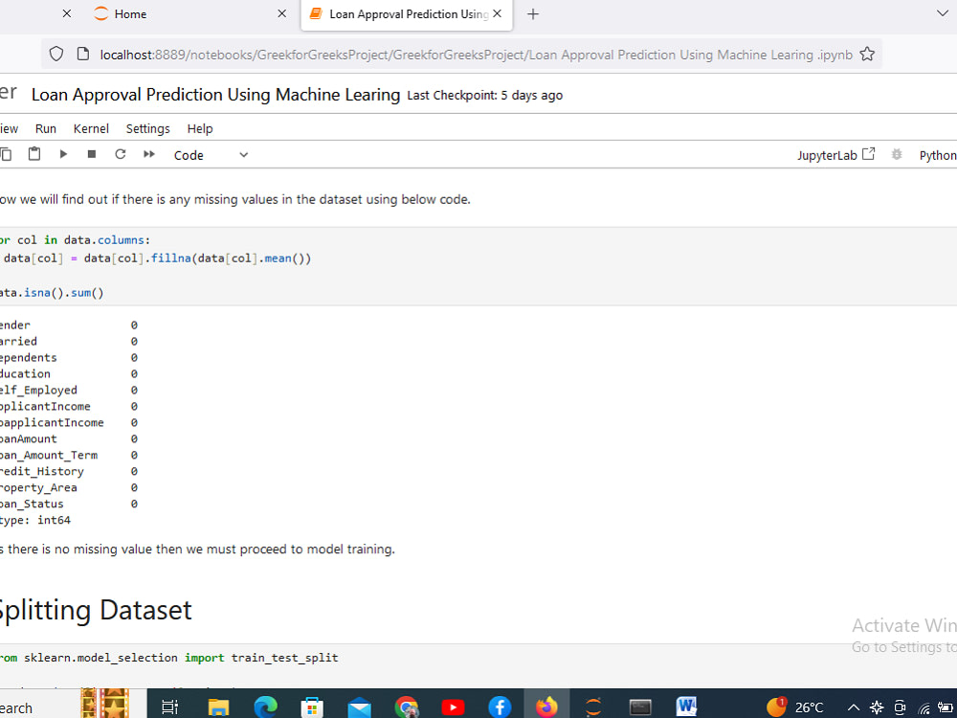Open the Kernel menu
The width and height of the screenshot is (957, 718).
coord(91,129)
